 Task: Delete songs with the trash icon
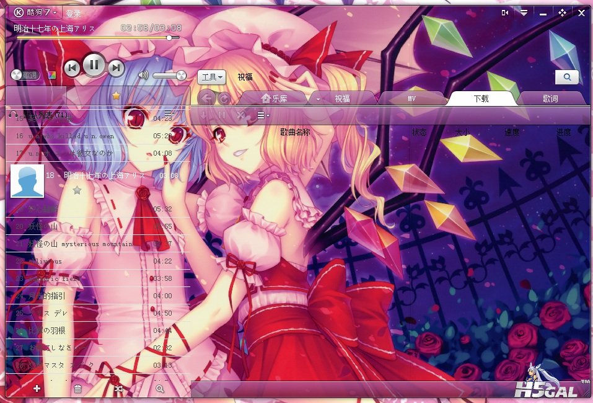77,389
